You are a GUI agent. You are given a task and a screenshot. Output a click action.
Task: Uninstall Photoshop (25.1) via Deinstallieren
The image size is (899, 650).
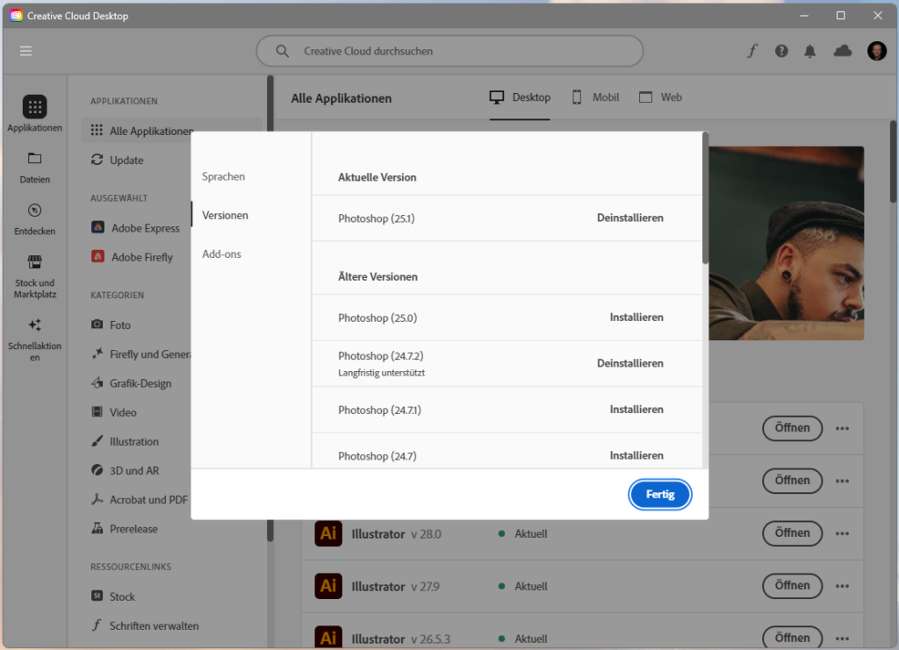(629, 218)
